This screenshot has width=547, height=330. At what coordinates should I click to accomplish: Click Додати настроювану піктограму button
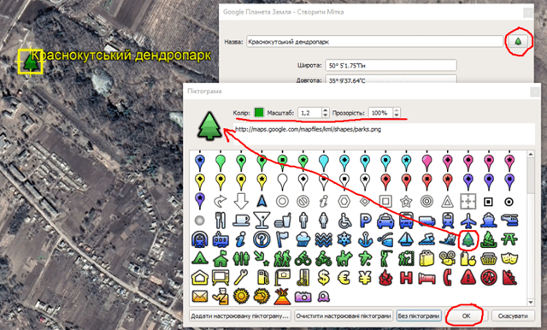(x=239, y=316)
